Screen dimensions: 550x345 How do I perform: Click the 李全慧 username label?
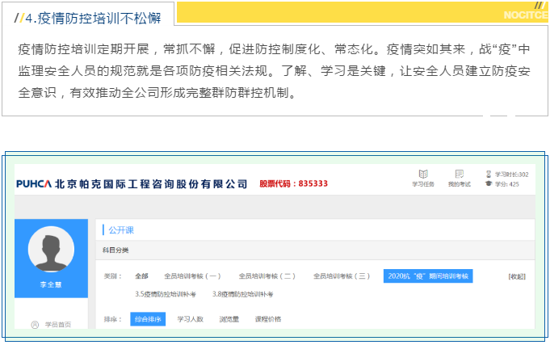tap(53, 286)
